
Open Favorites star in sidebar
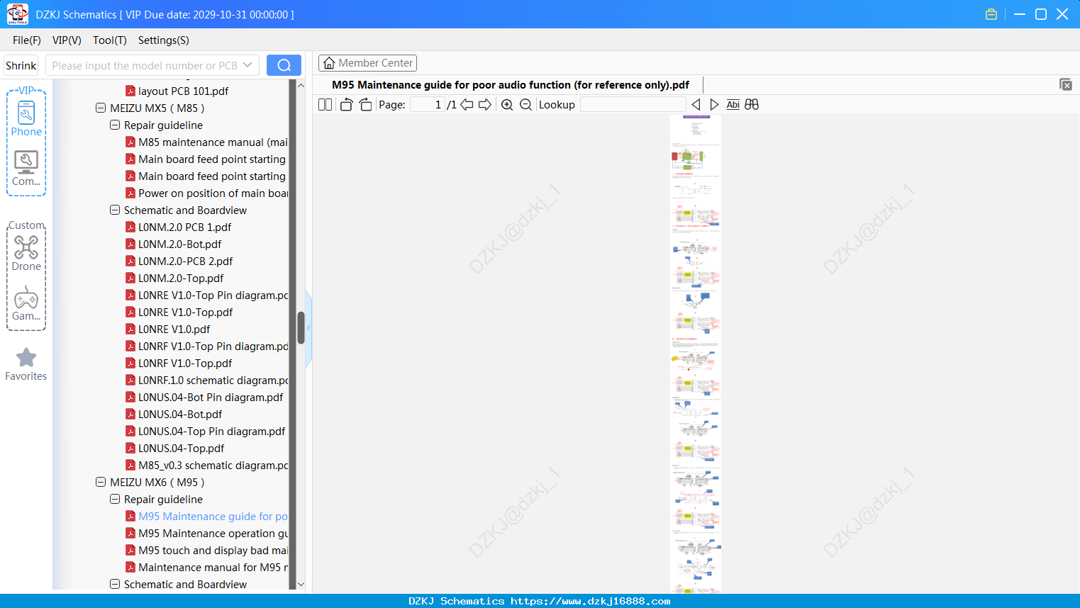[26, 365]
